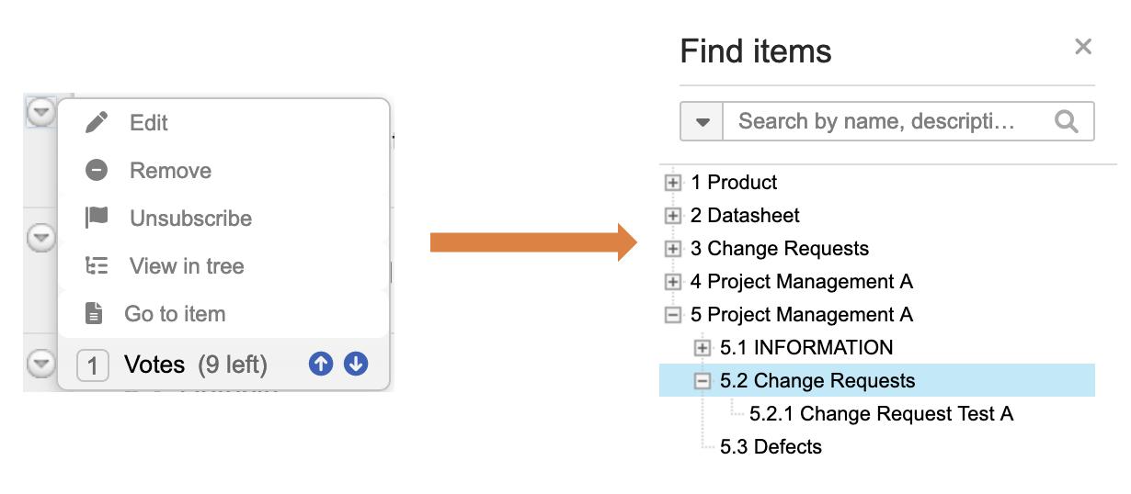Click the View in tree icon
The height and width of the screenshot is (494, 1131).
[x=97, y=266]
